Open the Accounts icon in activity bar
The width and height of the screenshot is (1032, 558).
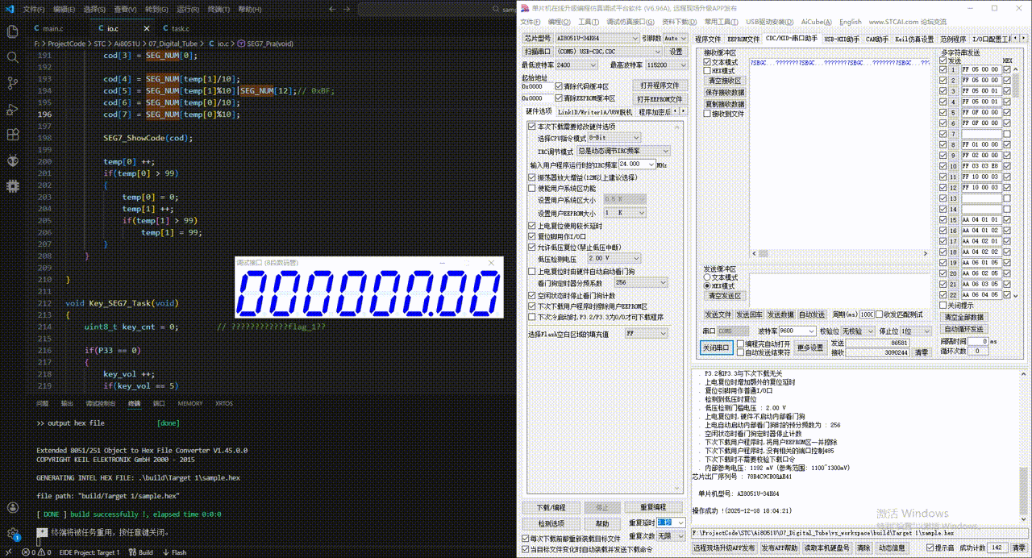click(12, 508)
